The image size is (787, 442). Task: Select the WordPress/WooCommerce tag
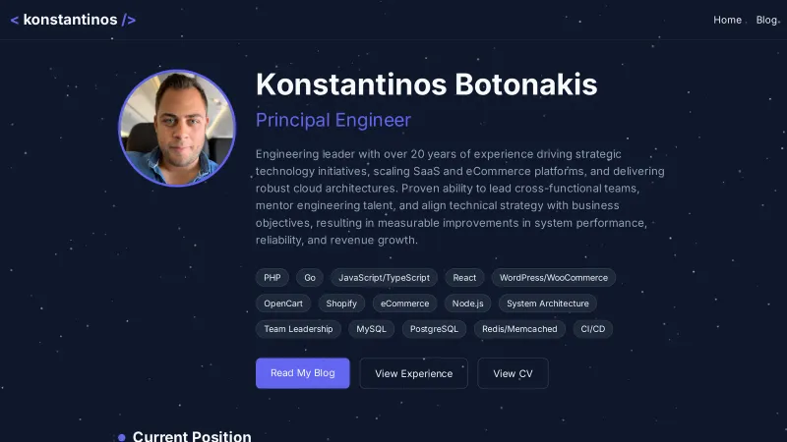click(554, 278)
